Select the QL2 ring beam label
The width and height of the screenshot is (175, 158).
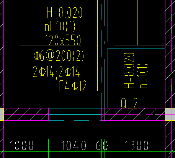tap(129, 103)
